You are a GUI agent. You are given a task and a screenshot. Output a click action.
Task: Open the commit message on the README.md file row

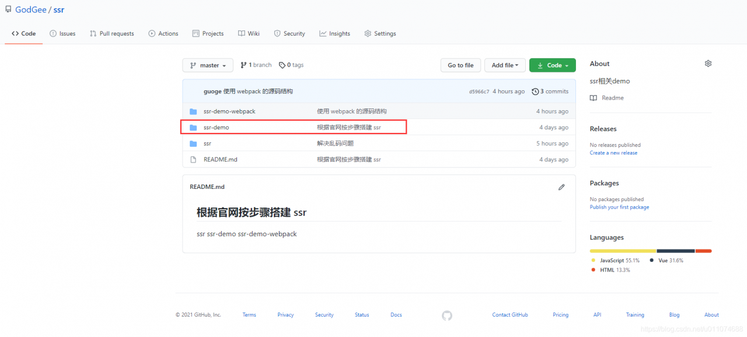[349, 159]
